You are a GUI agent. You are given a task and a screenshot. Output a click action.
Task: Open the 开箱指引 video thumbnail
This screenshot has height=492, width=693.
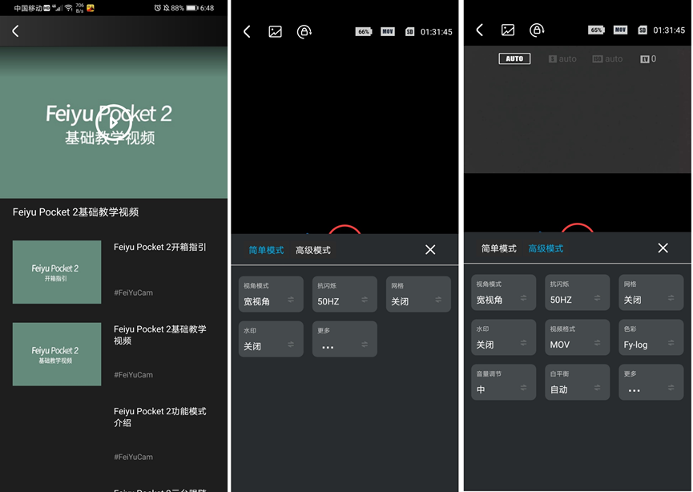tap(57, 272)
